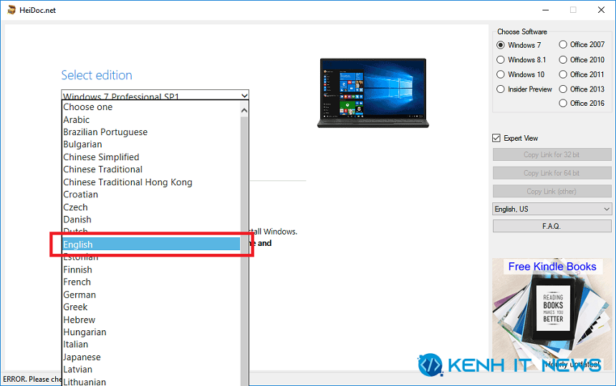Click the language list scrollbar track
Image resolution: width=616 pixels, height=386 pixels.
point(244,251)
